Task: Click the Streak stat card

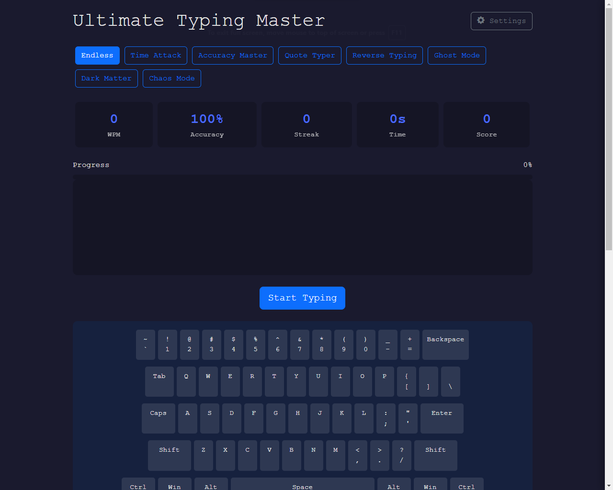Action: tap(306, 124)
